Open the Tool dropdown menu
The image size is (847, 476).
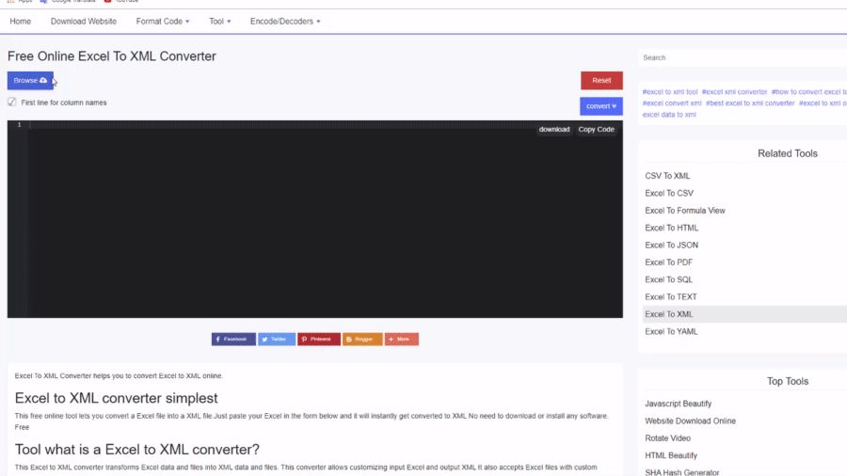220,21
